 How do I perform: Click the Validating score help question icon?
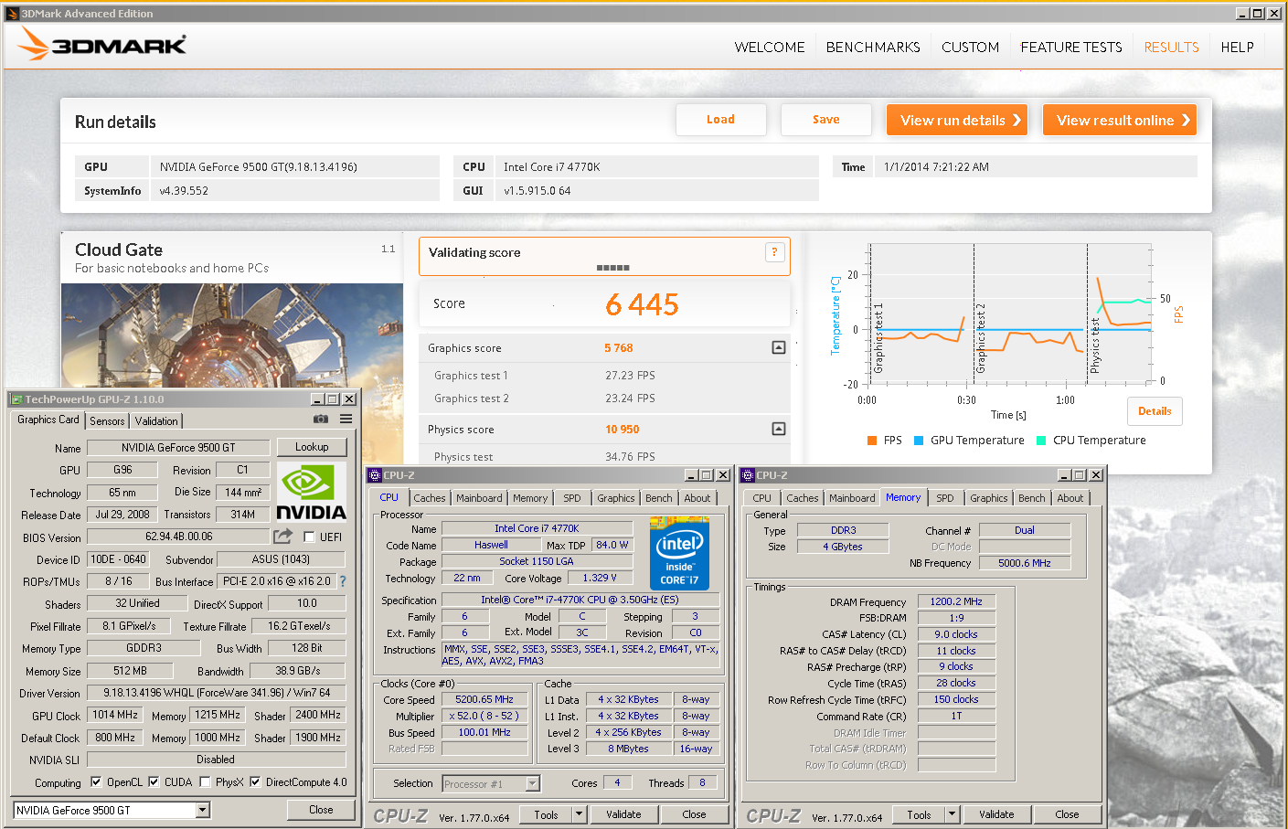(x=774, y=252)
